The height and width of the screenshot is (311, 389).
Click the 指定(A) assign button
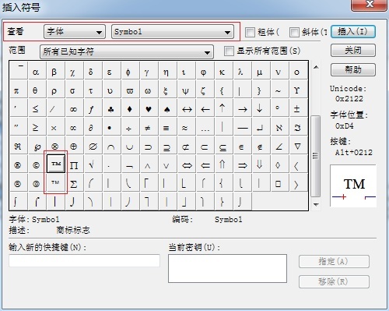pos(334,261)
